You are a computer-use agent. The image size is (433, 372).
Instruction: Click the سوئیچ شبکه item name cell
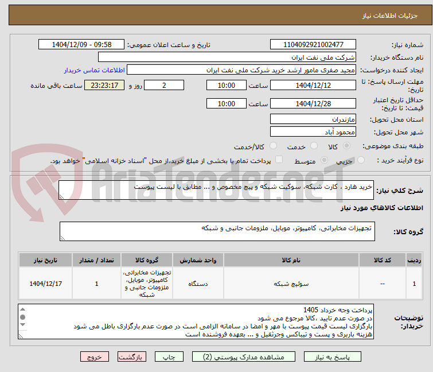tap(291, 283)
